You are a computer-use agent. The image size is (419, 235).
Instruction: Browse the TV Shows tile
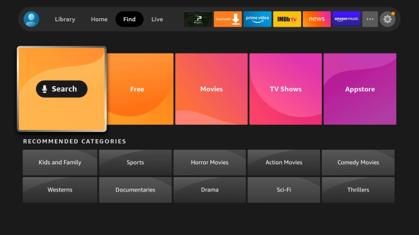click(x=285, y=89)
